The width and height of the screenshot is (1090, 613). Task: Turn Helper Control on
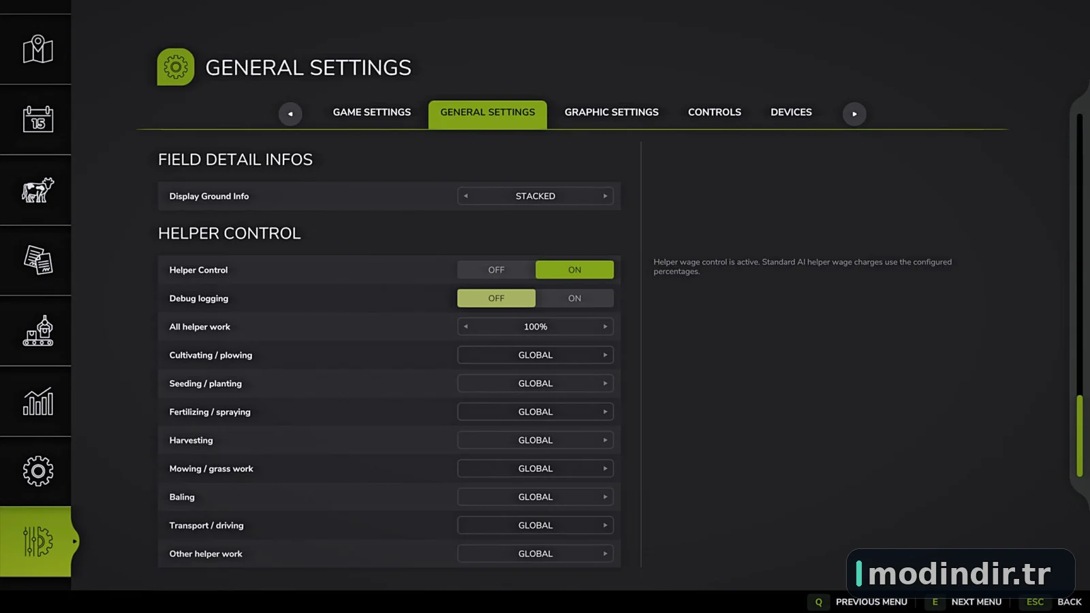tap(574, 270)
